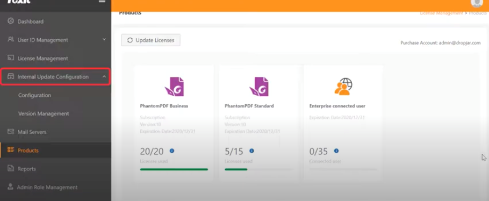Viewport: 489px width, 201px height.
Task: Select Internal Update Configuration menu item
Action: click(x=55, y=77)
